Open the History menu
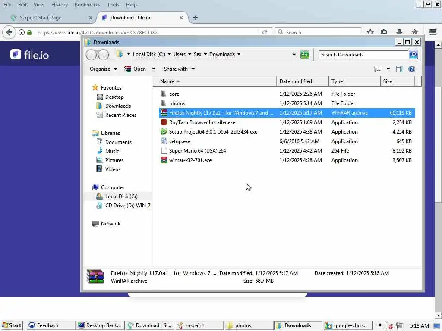 [x=60, y=5]
